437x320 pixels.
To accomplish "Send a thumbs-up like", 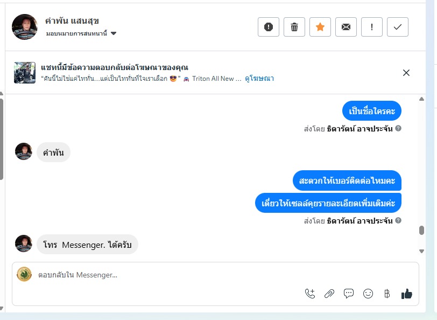I will 406,294.
